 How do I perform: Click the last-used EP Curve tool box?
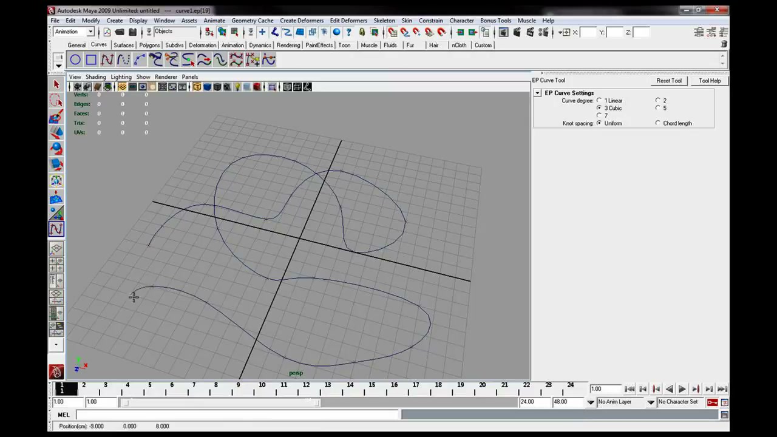[x=56, y=229]
